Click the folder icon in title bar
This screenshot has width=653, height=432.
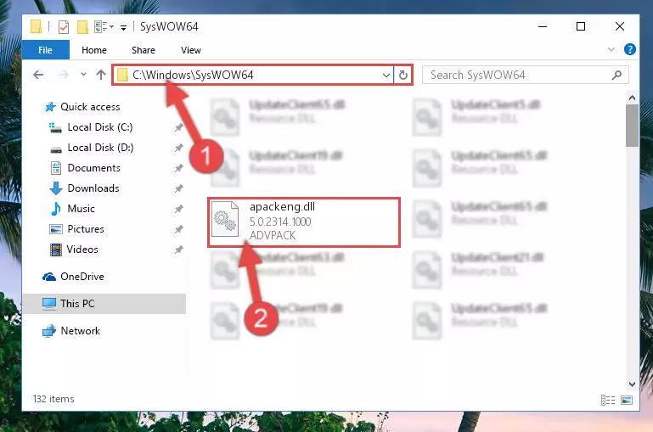[x=37, y=26]
